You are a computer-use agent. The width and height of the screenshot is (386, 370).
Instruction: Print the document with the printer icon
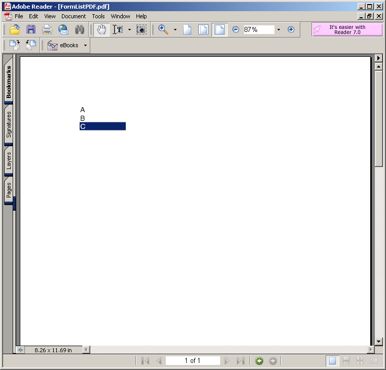click(x=47, y=29)
